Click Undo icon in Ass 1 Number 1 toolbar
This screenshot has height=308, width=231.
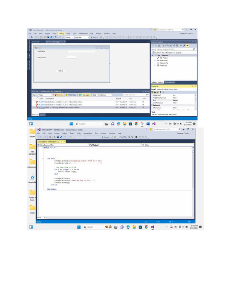pos(56,37)
